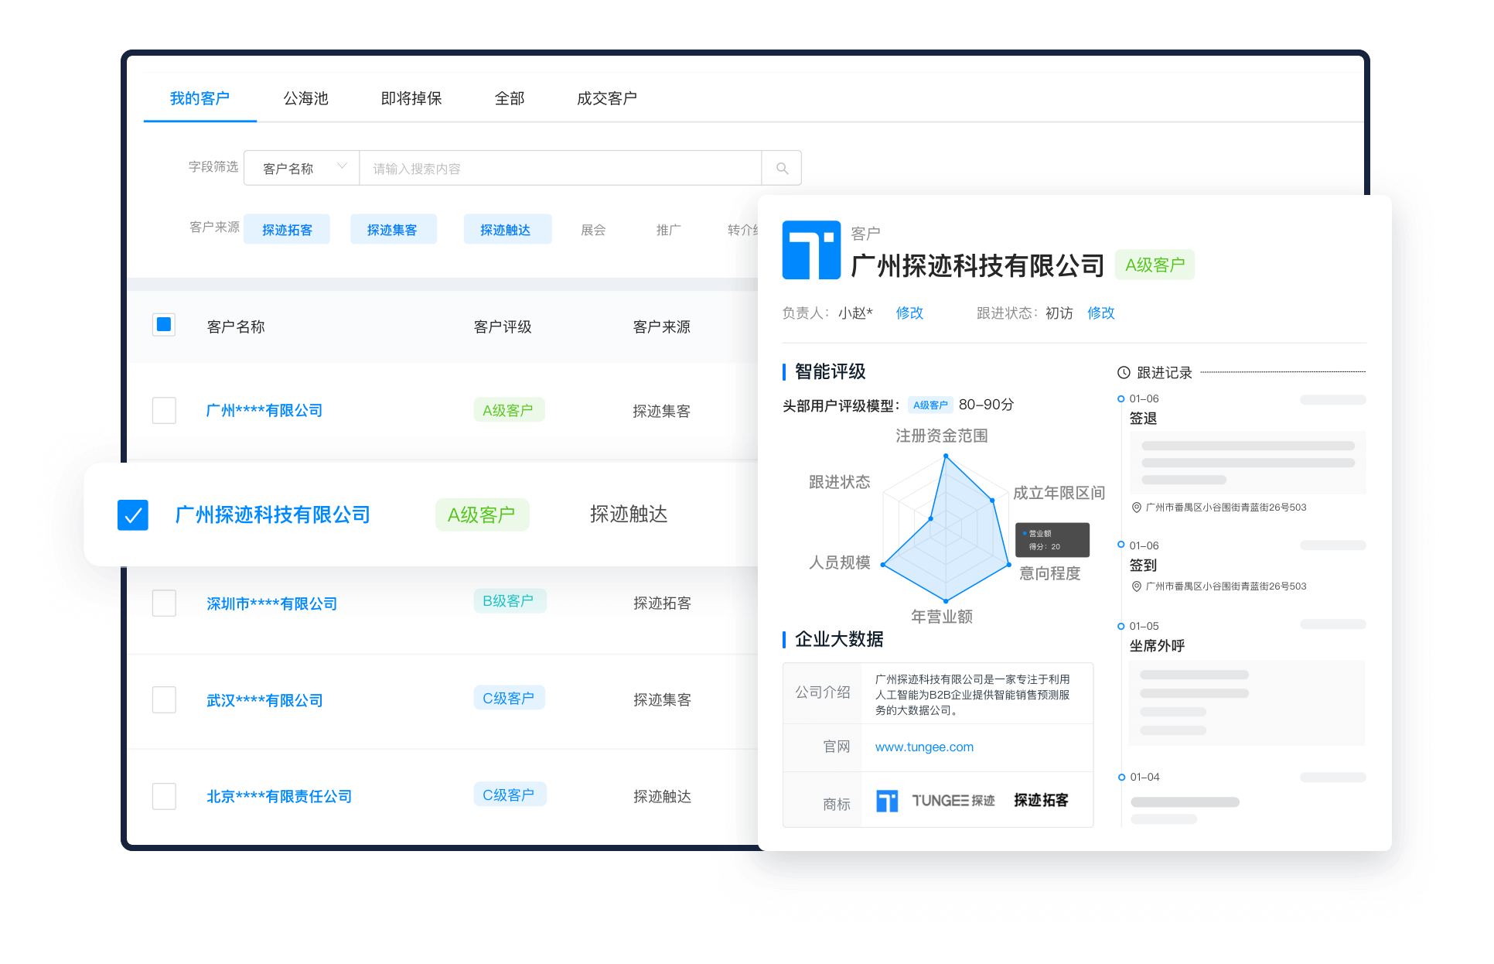Click the search magnifier icon
1494x964 pixels.
(782, 168)
